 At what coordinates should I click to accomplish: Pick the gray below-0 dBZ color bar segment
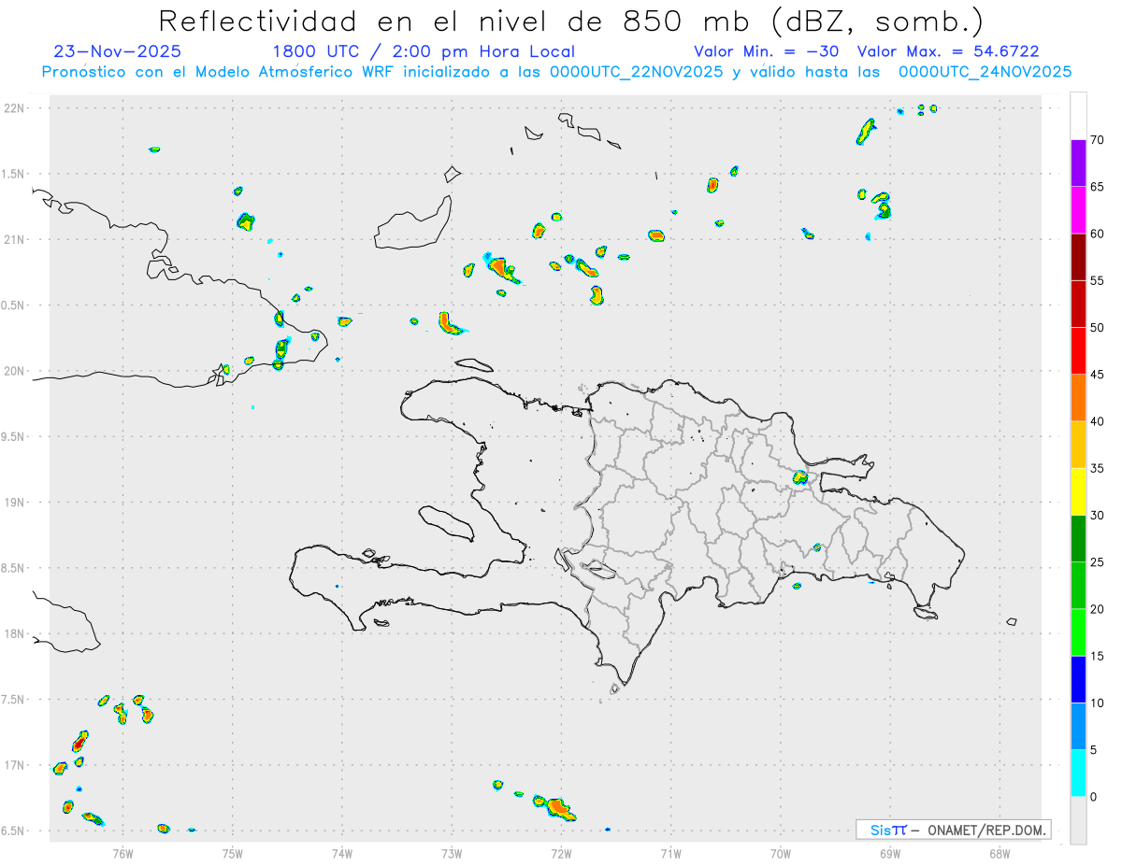[x=1078, y=820]
